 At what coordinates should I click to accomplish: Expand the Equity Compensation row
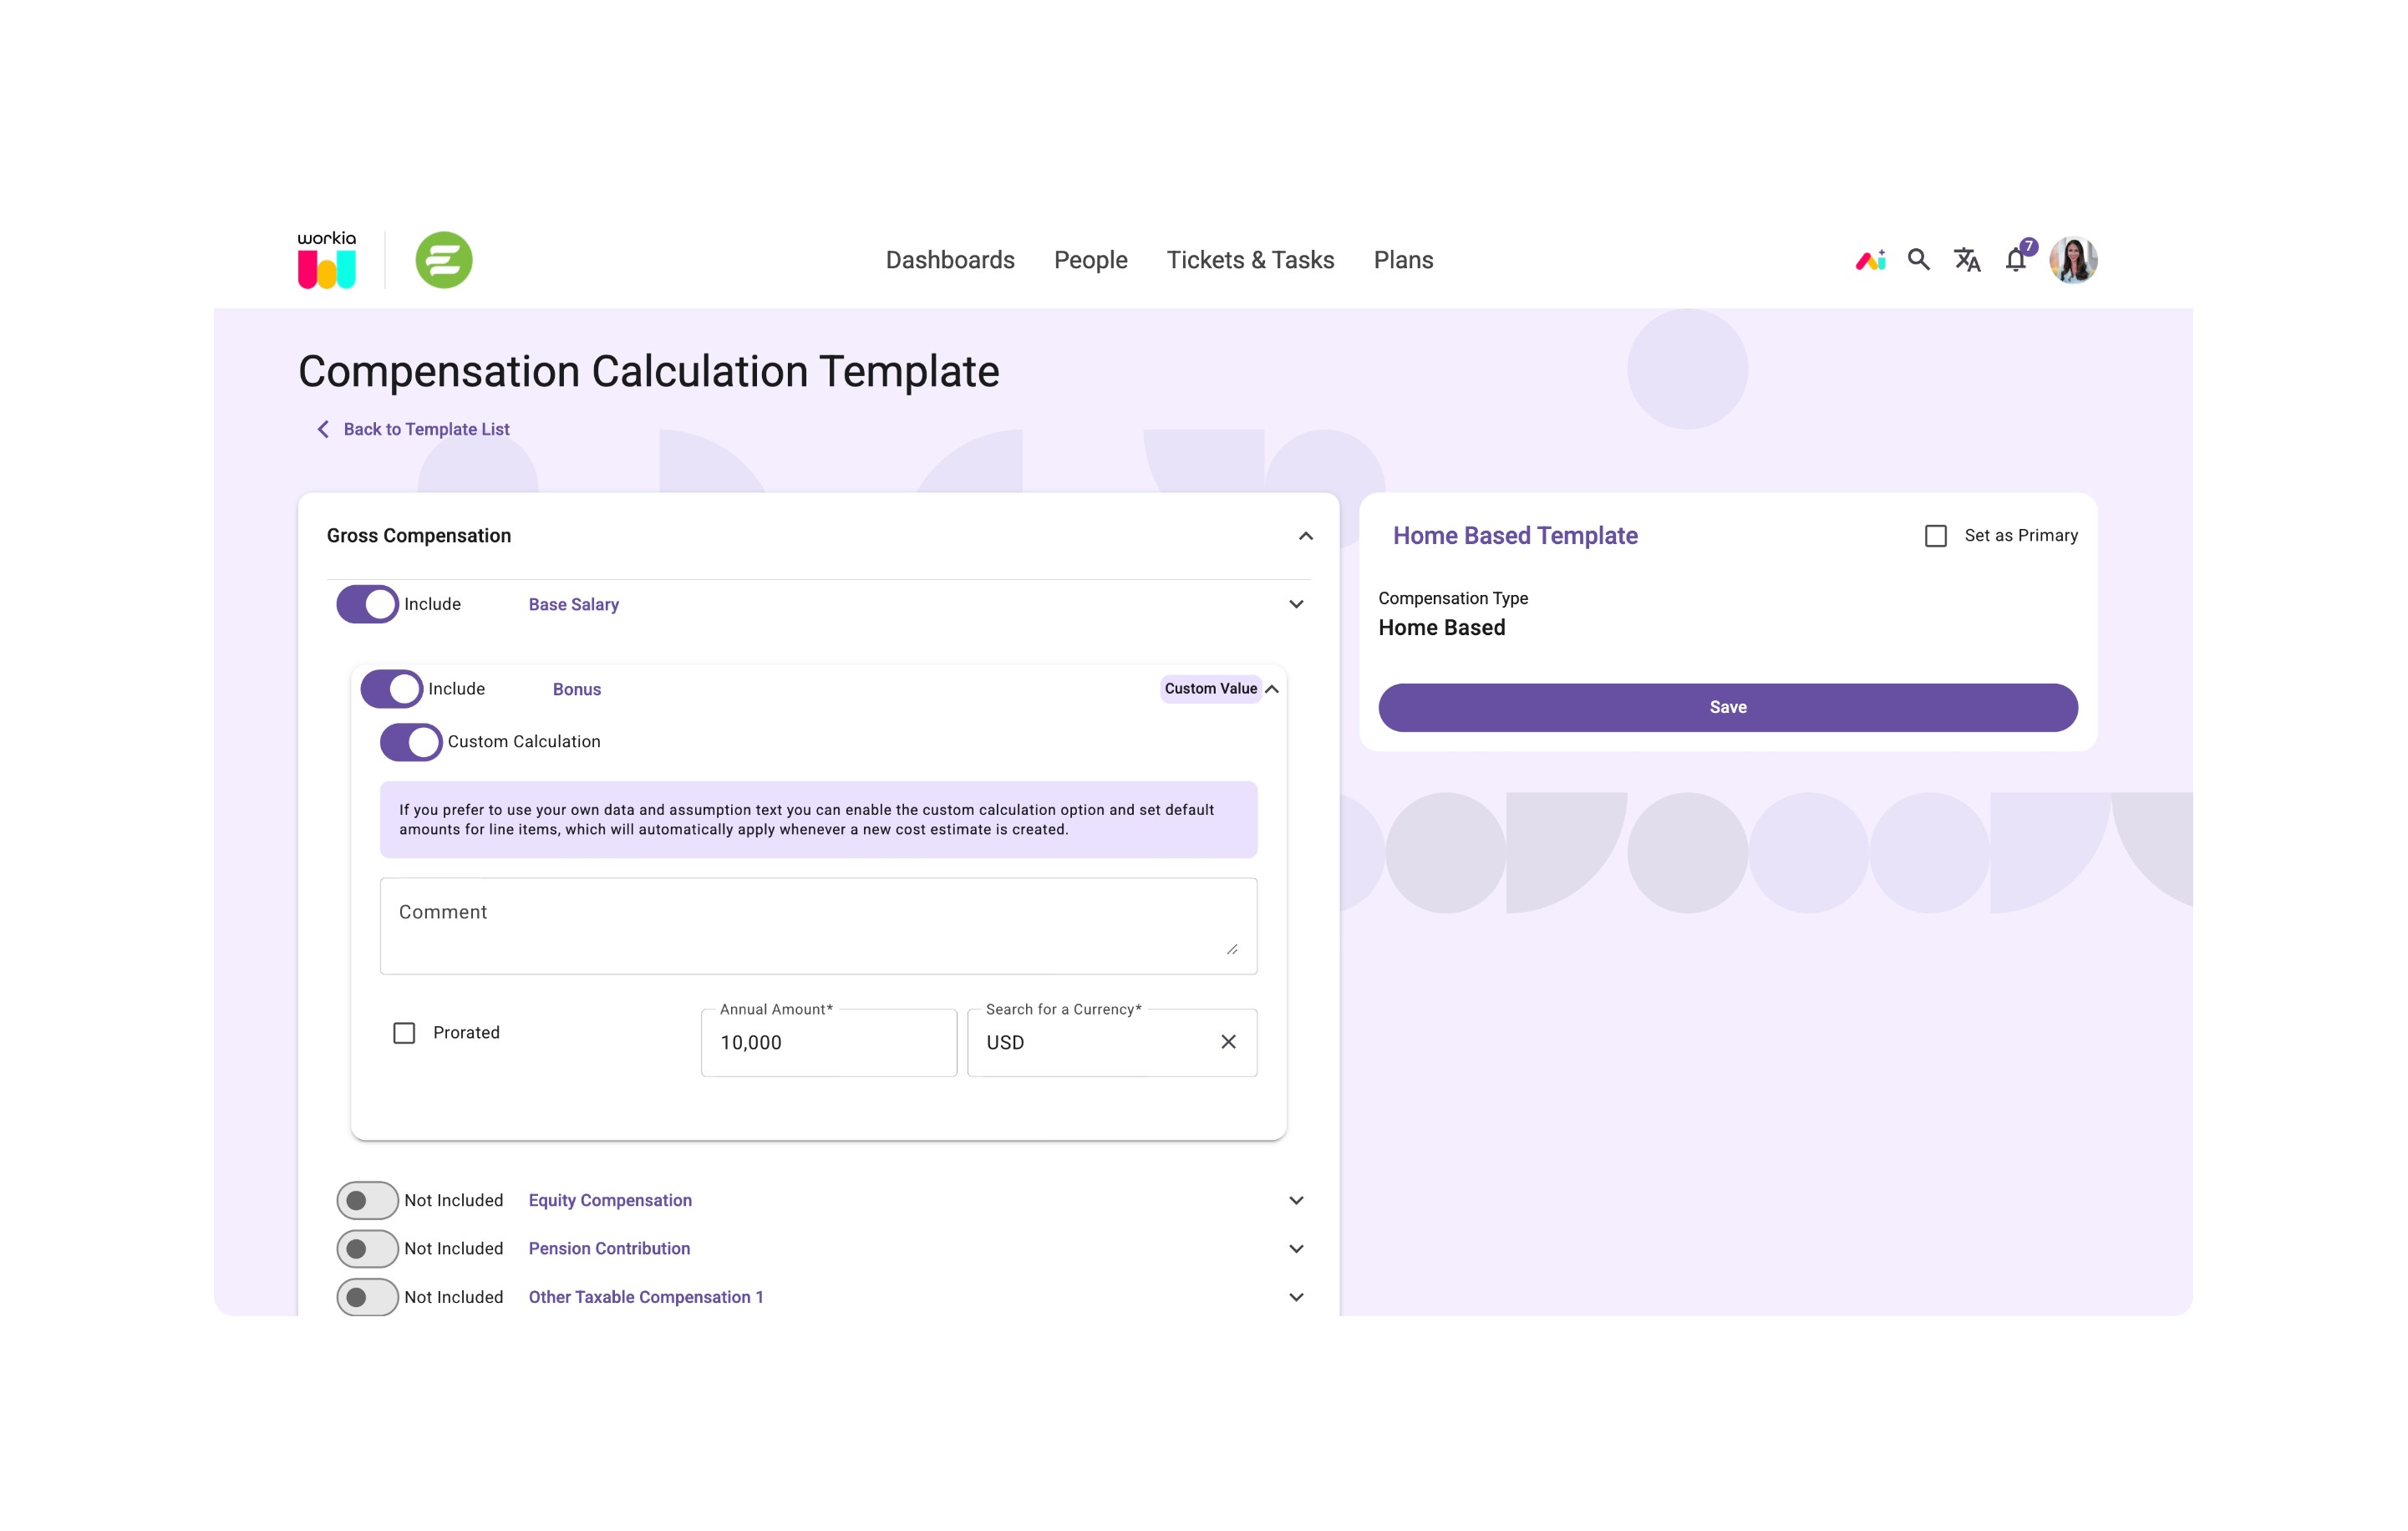(x=1296, y=1200)
